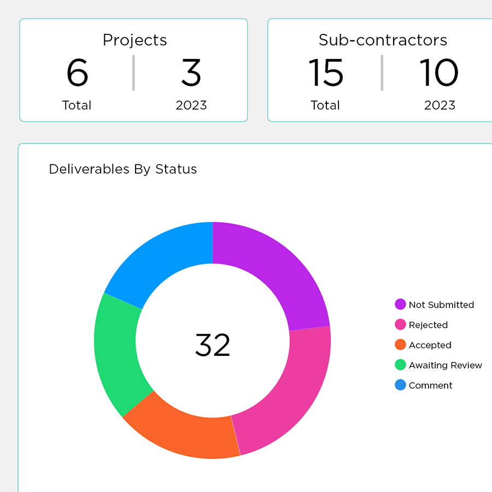
Task: Open the Projects 2023 count 3
Action: tap(191, 73)
